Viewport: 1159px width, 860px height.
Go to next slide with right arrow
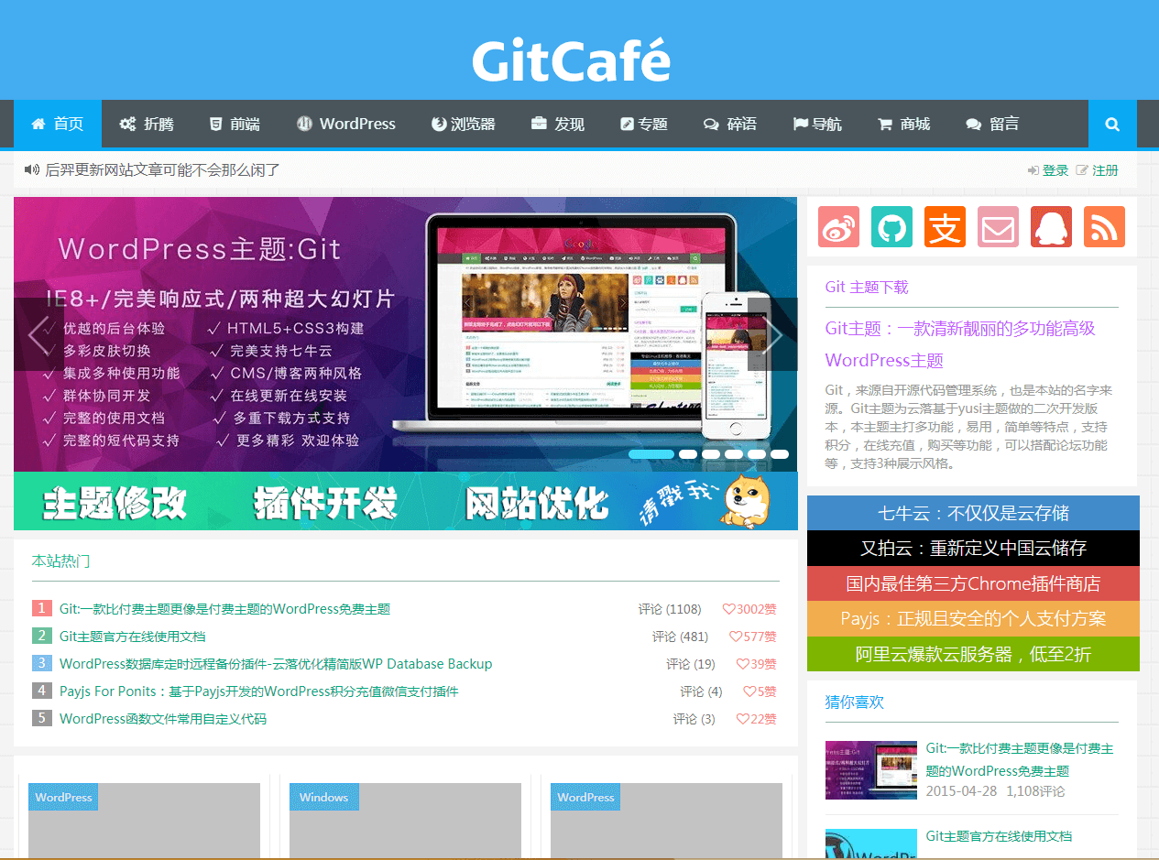772,334
